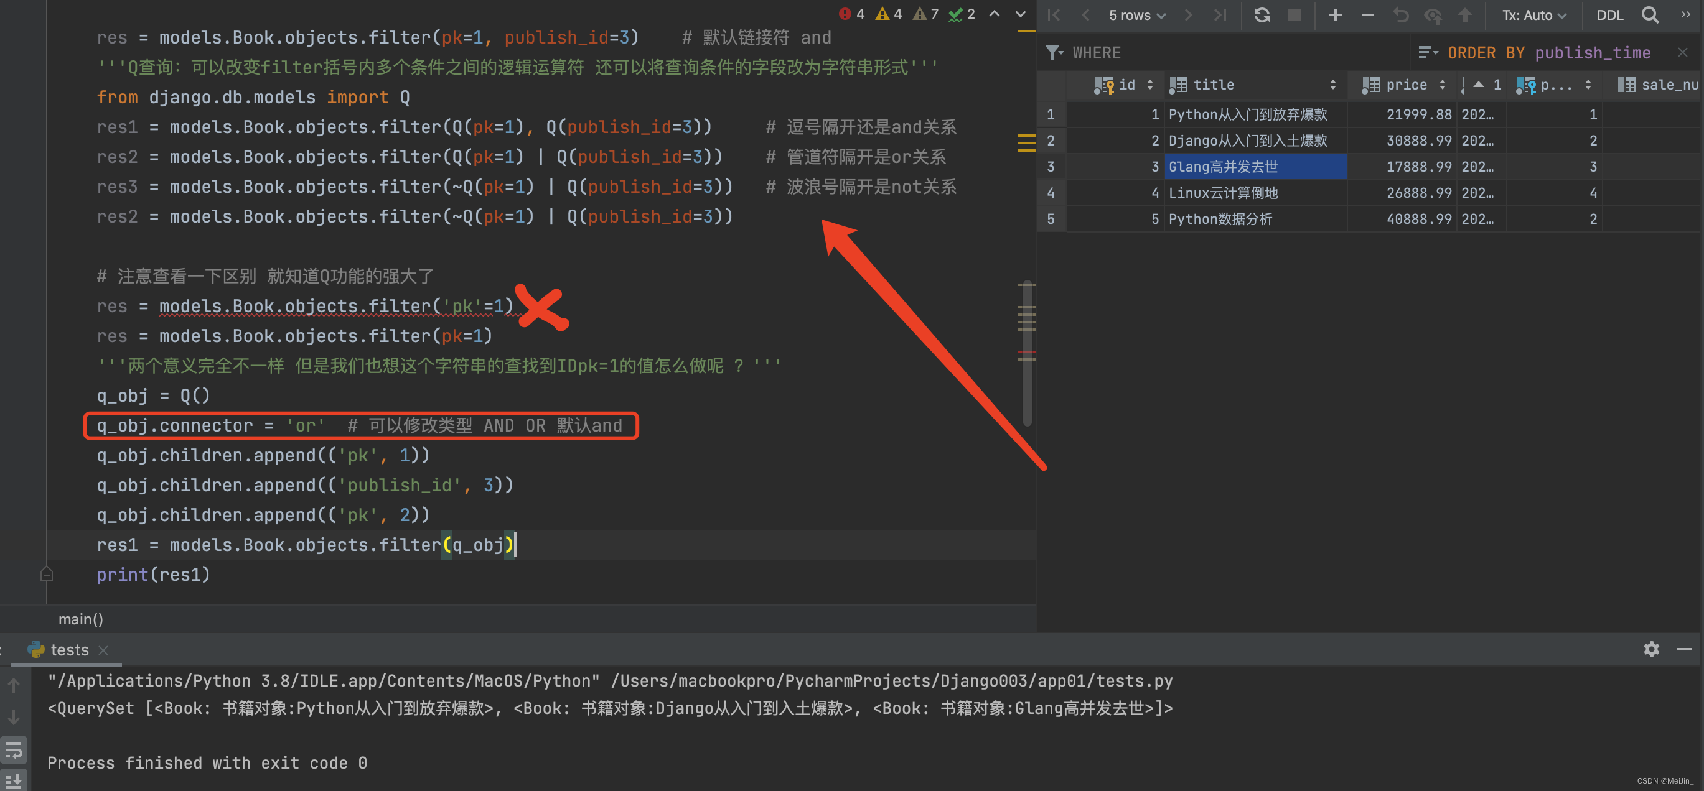Click the Add Row plus icon
The height and width of the screenshot is (791, 1704).
(x=1335, y=14)
